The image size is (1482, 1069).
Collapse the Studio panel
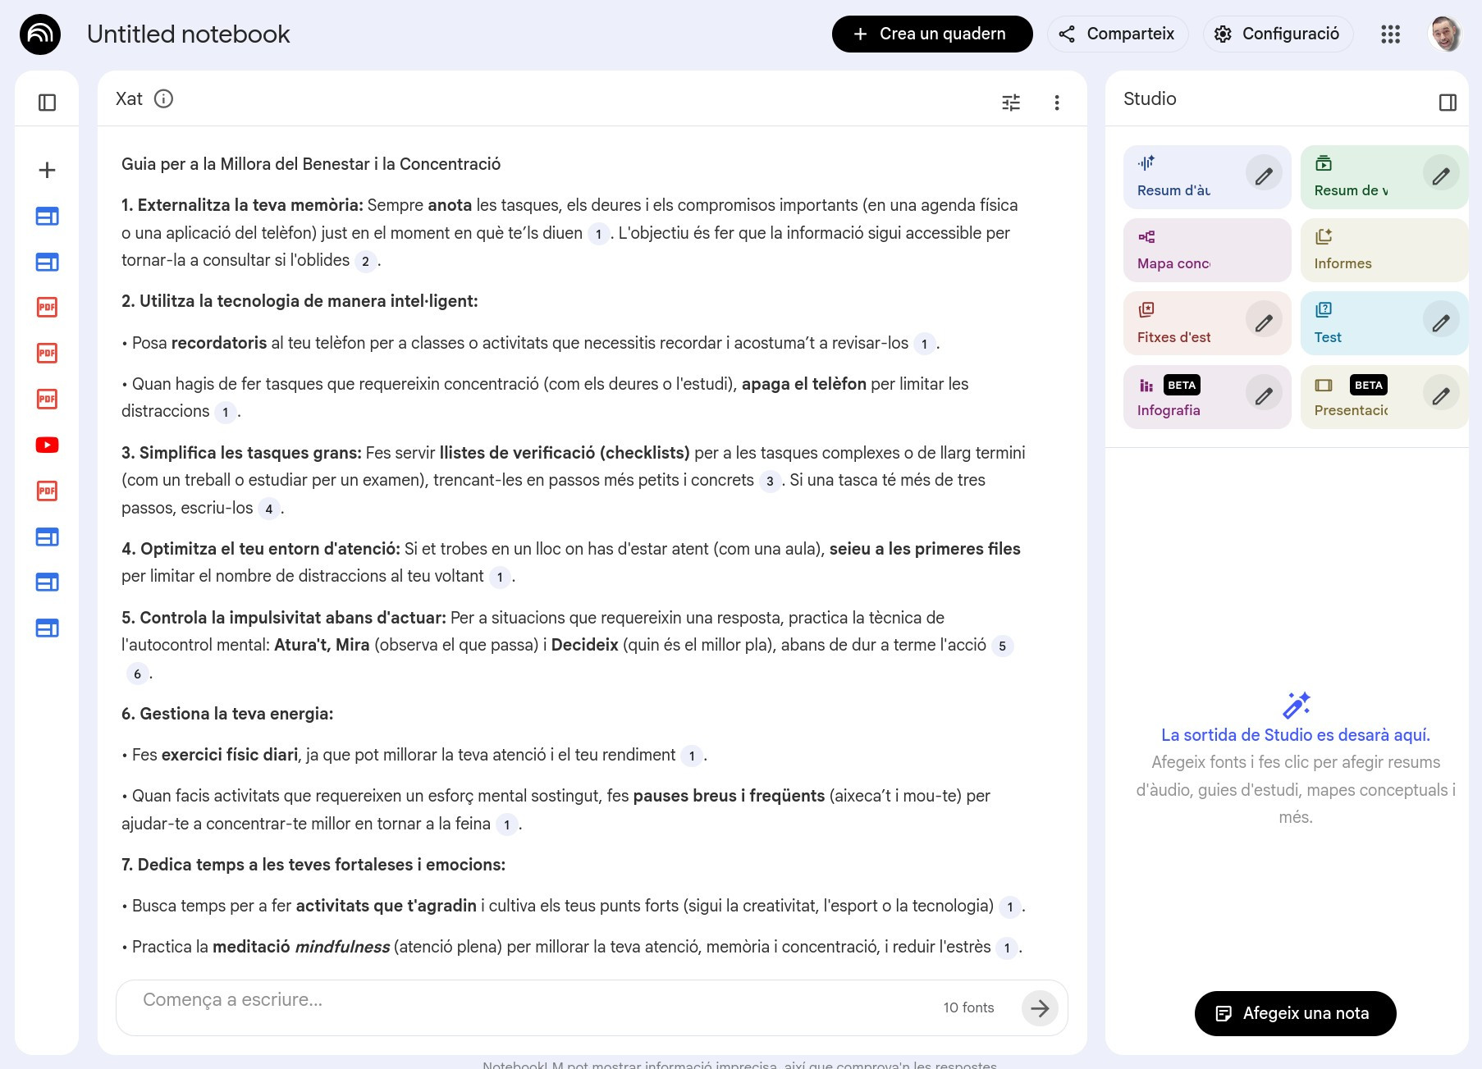point(1448,103)
